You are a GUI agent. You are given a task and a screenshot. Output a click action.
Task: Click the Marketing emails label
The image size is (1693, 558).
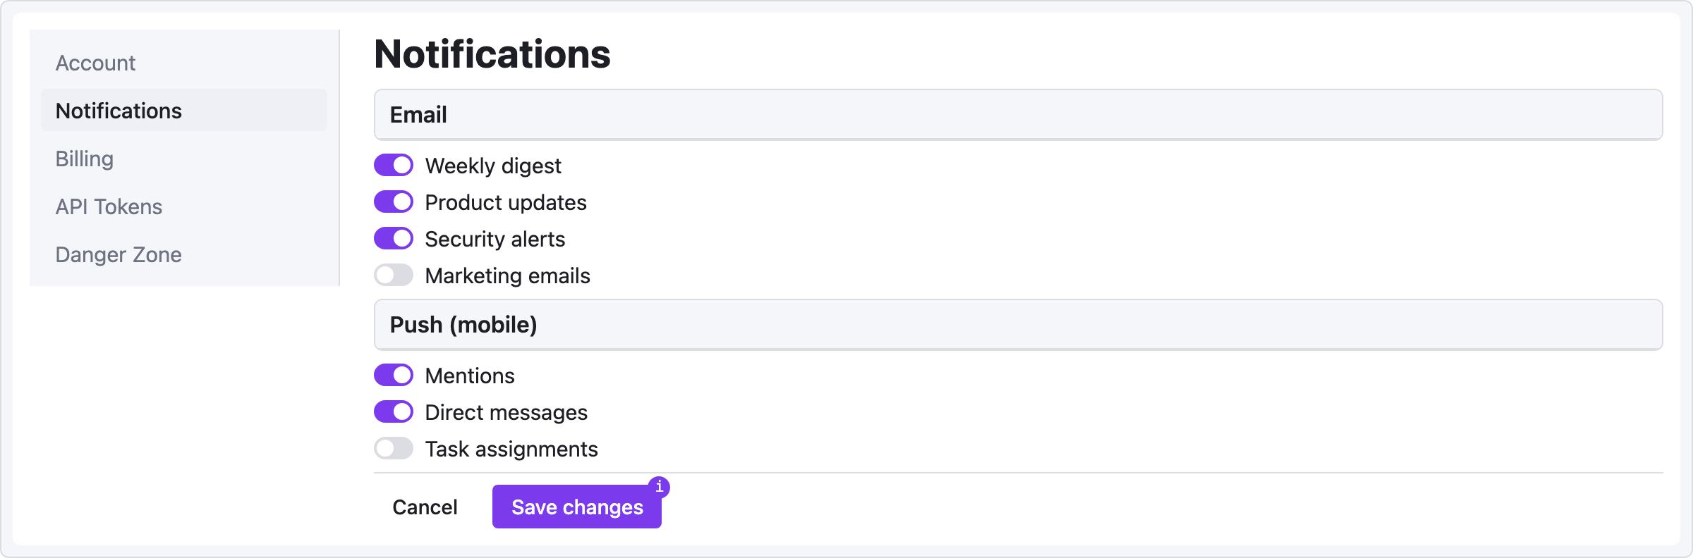[x=508, y=276]
